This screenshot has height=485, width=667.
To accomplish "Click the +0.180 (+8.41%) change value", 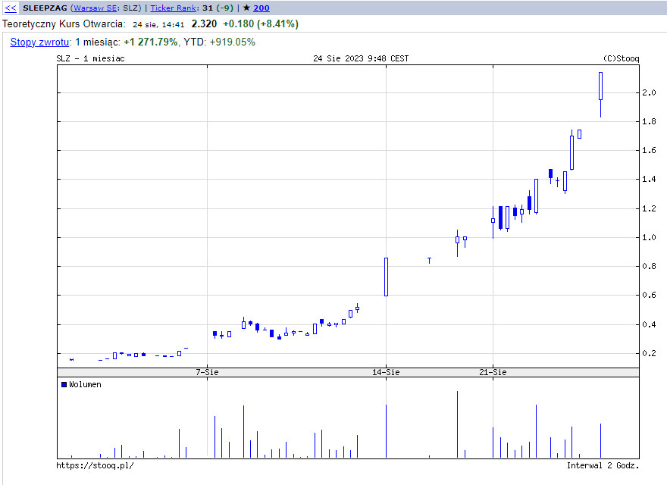I will pos(261,23).
